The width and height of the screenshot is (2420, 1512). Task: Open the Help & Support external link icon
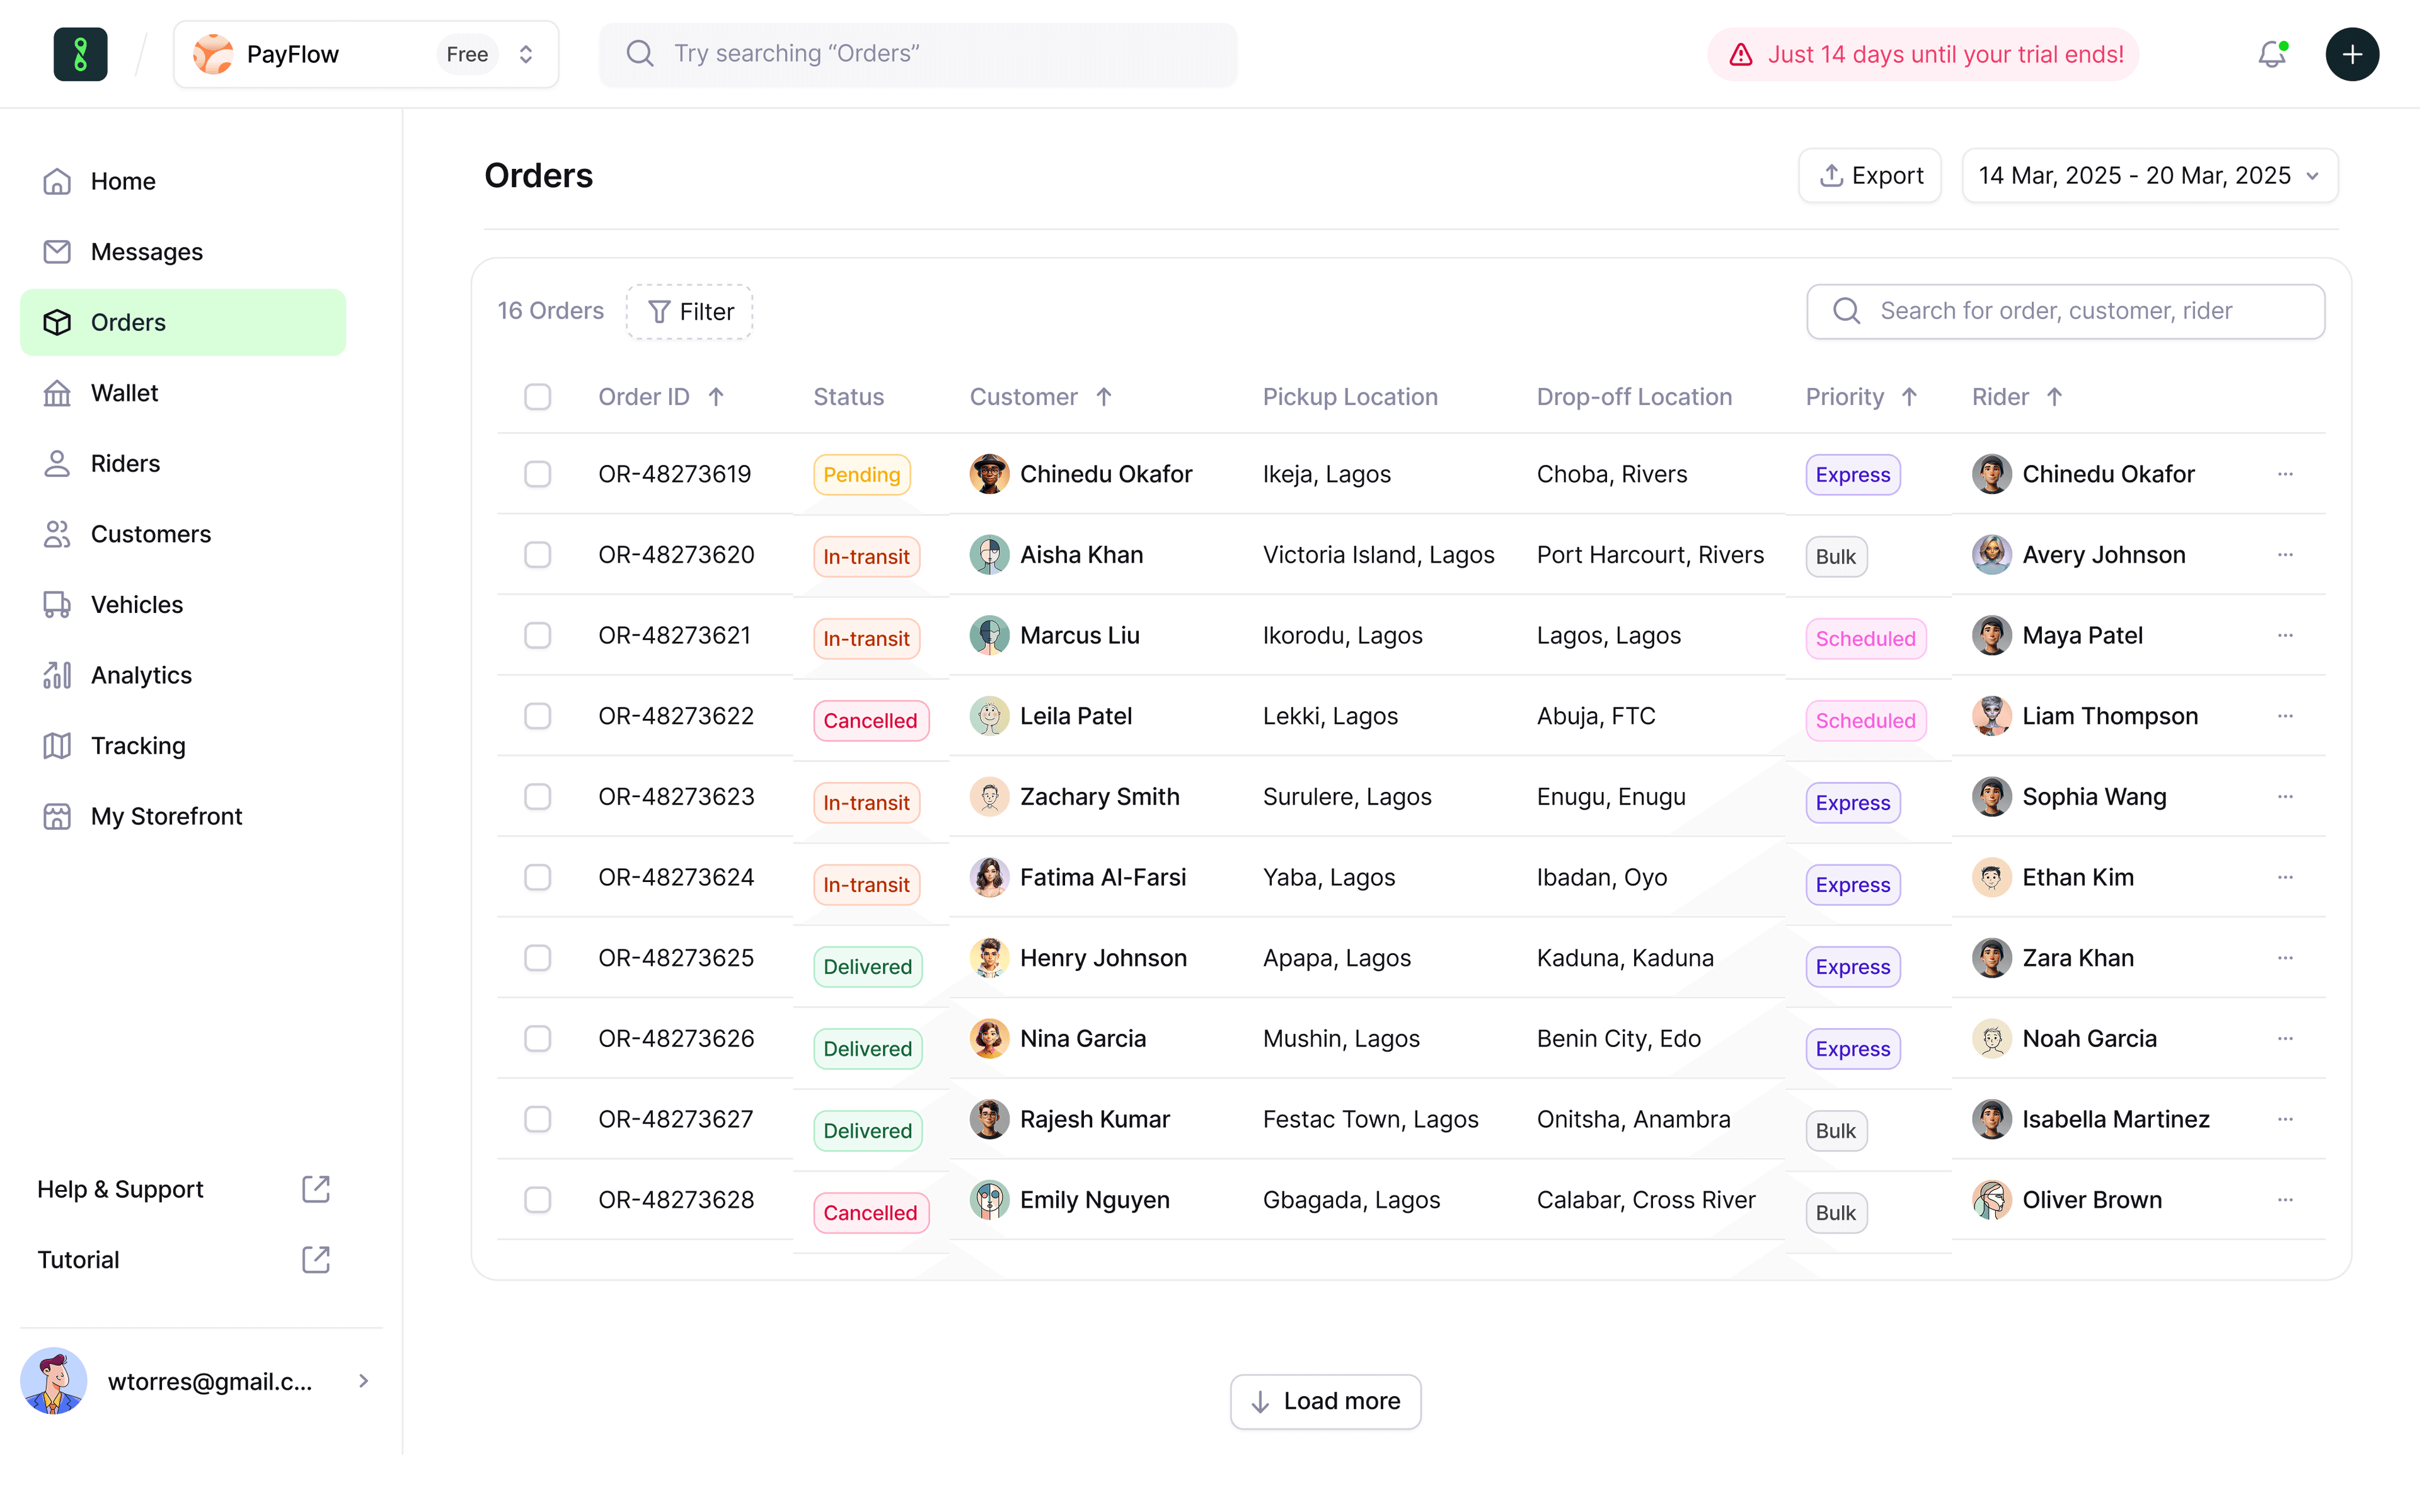pos(315,1189)
